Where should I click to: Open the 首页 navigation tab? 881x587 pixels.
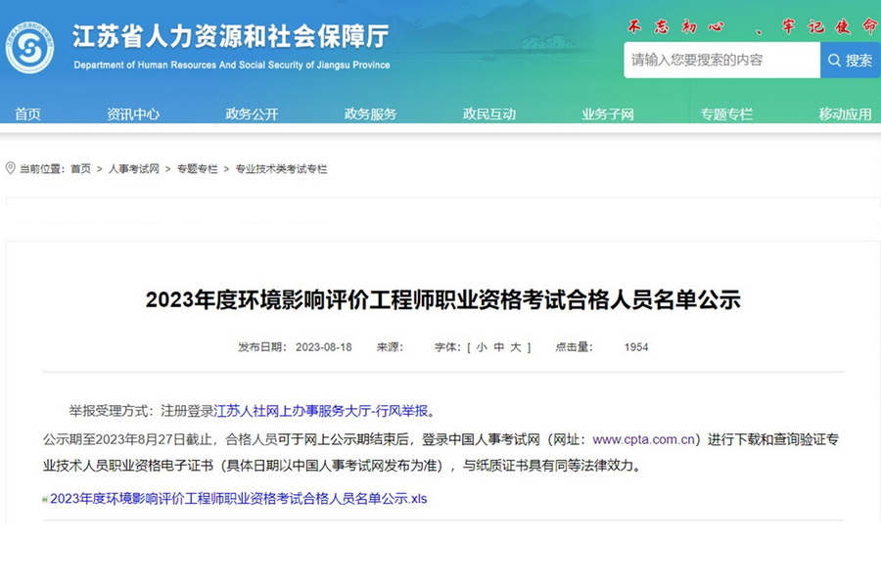coord(27,113)
